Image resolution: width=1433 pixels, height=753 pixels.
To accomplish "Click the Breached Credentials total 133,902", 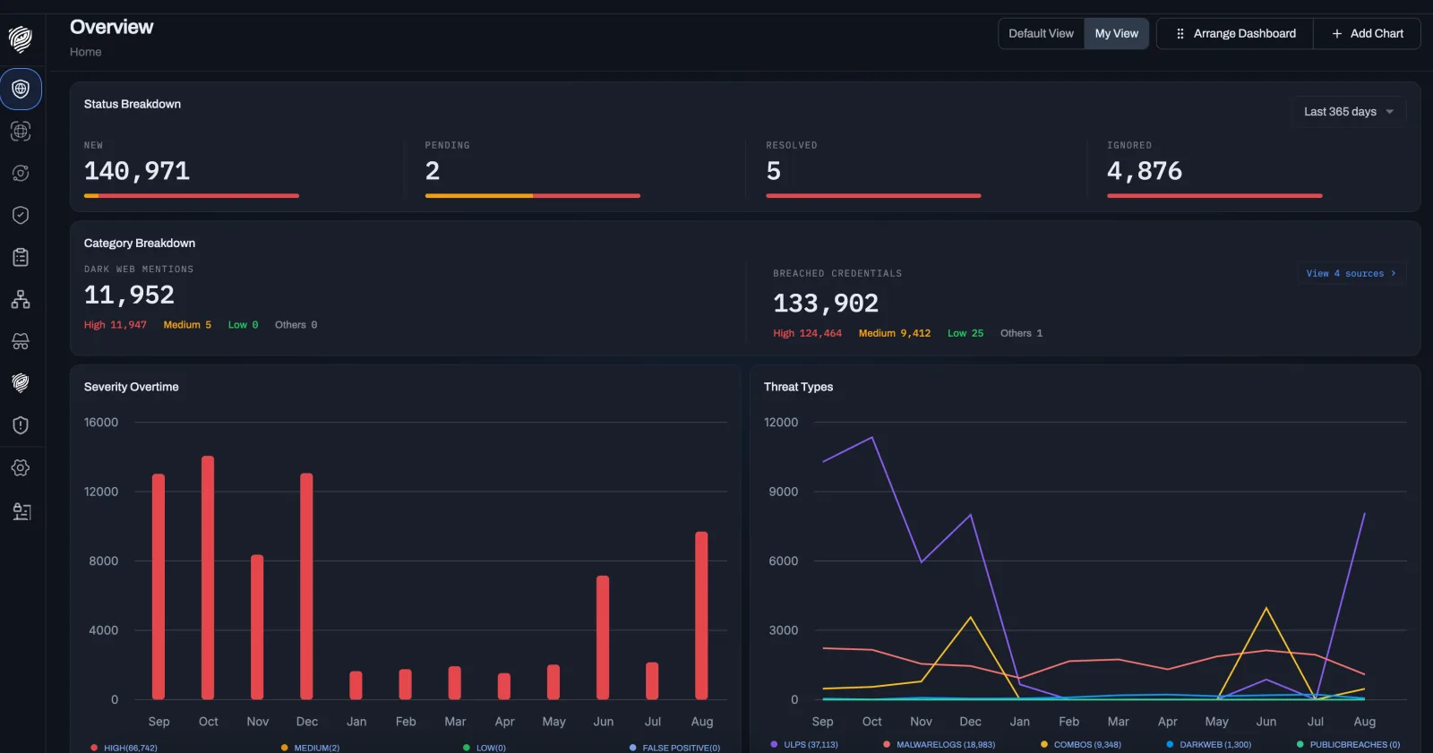I will pos(826,304).
